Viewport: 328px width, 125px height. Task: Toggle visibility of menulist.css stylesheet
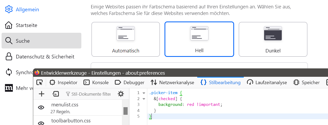41,107
